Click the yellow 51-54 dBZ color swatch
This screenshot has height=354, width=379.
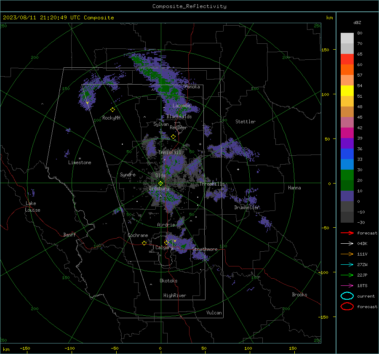347,91
